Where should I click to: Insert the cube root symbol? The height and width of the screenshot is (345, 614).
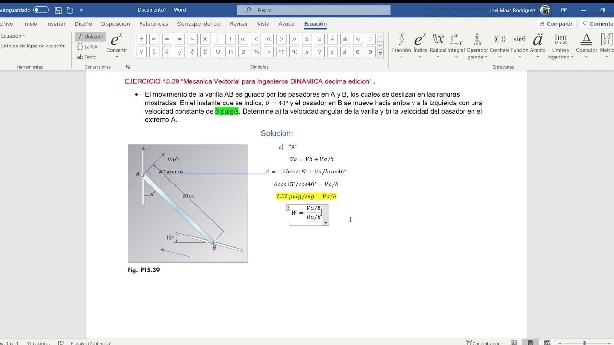tap(192, 52)
